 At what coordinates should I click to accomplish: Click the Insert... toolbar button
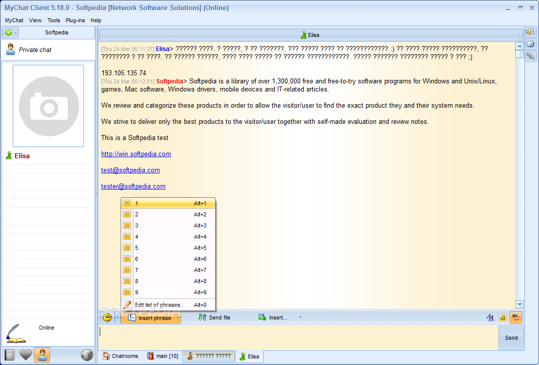273,317
